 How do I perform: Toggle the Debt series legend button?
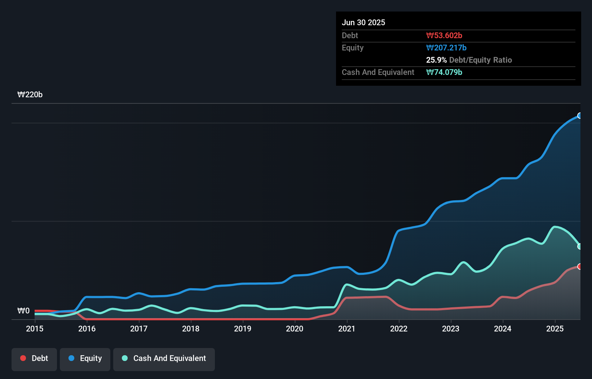34,359
